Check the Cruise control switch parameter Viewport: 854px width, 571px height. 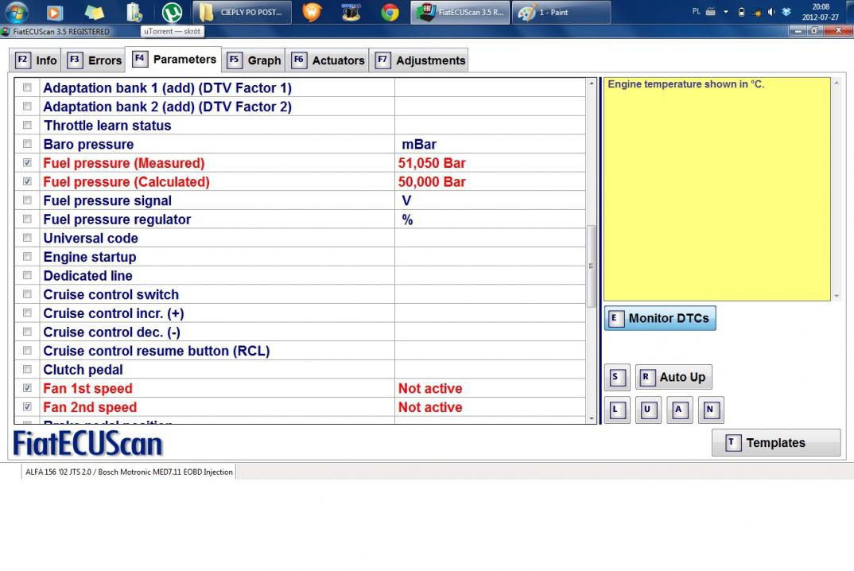tap(27, 294)
